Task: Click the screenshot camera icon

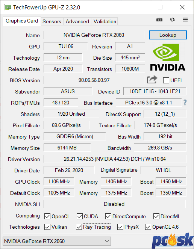Action: coord(159,20)
